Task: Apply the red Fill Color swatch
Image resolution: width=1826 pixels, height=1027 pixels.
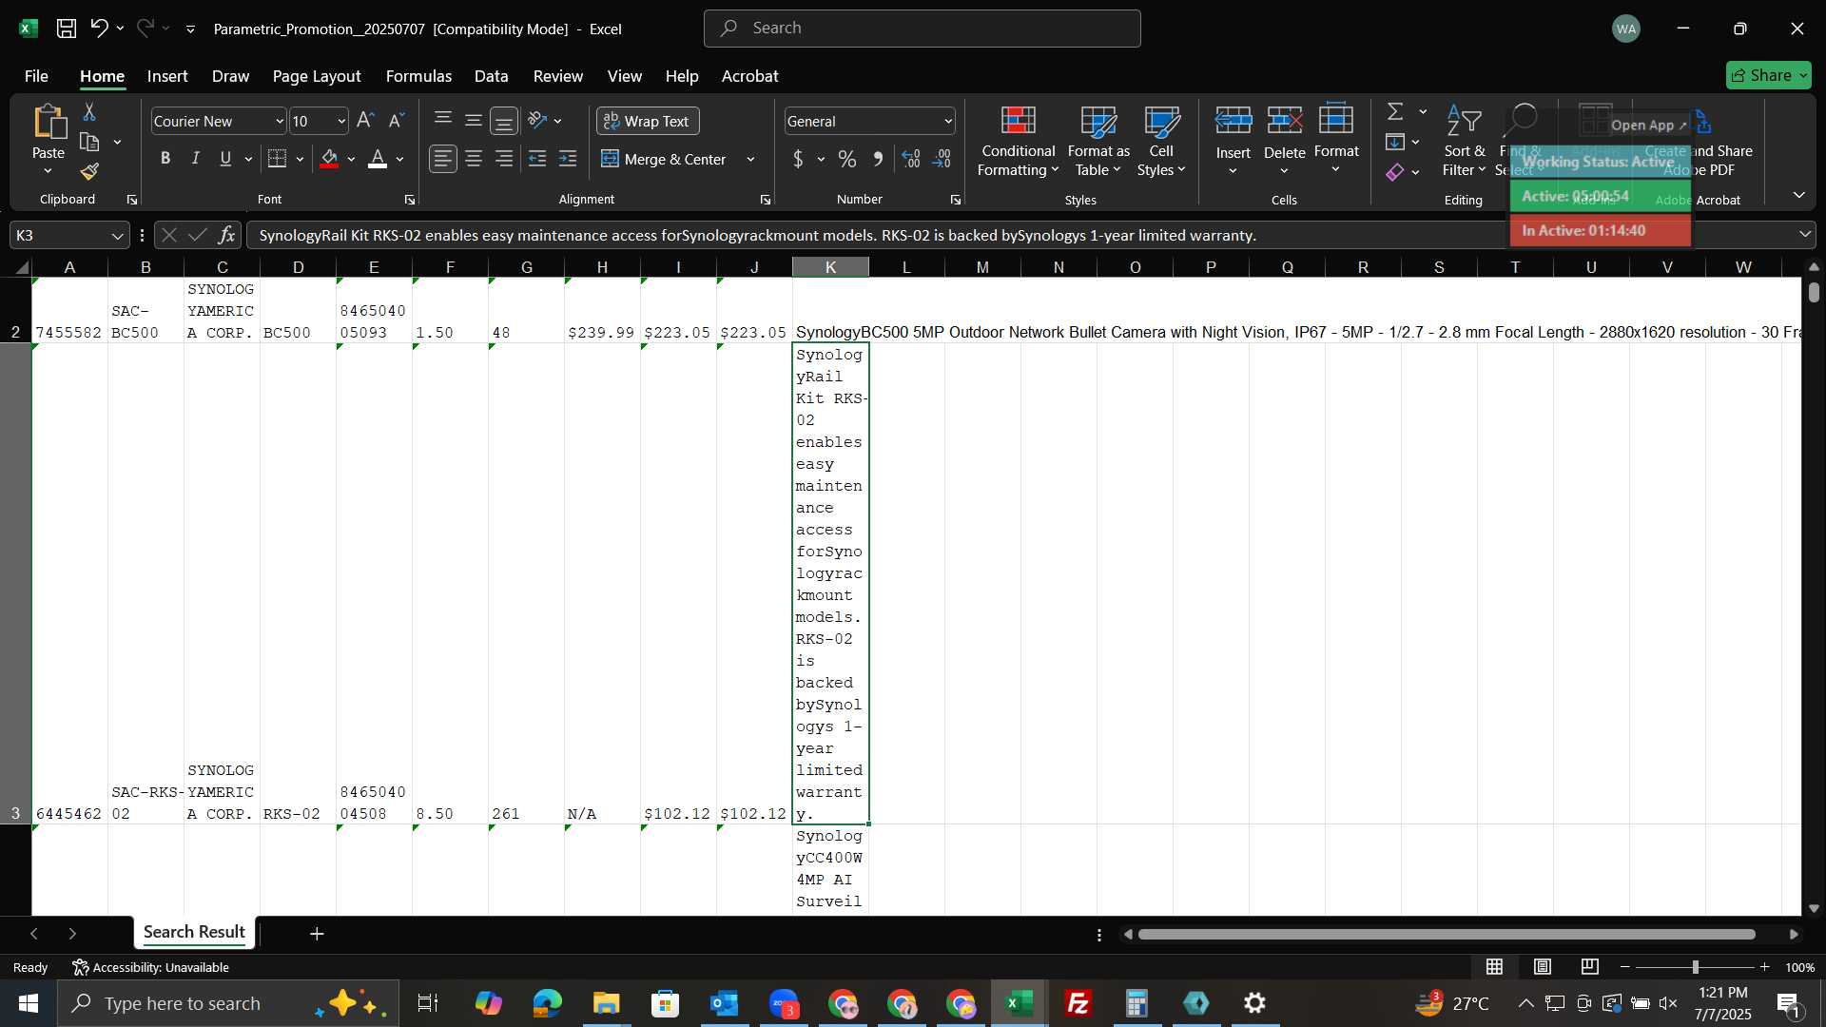Action: 330,159
